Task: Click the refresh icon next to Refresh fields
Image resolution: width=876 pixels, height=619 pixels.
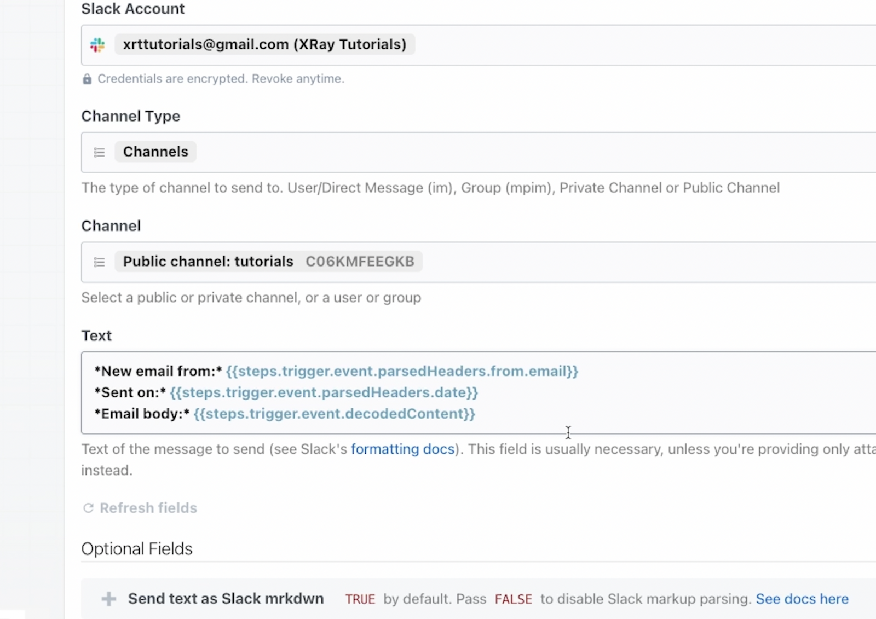Action: click(88, 508)
